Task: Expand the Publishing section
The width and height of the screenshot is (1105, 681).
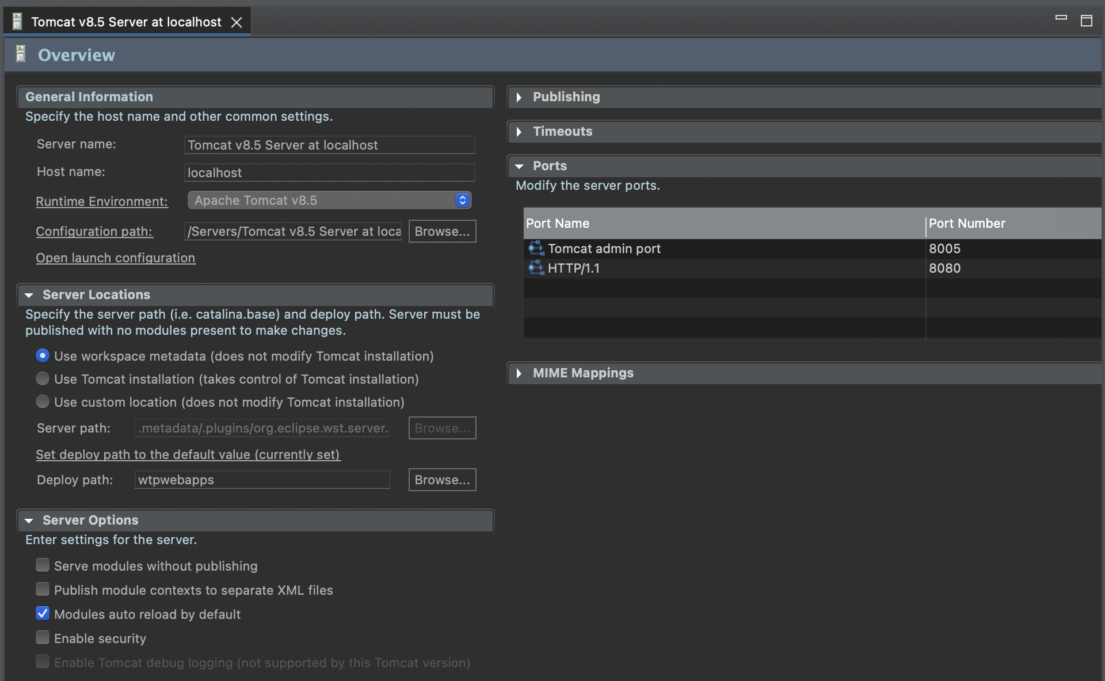Action: coord(519,97)
